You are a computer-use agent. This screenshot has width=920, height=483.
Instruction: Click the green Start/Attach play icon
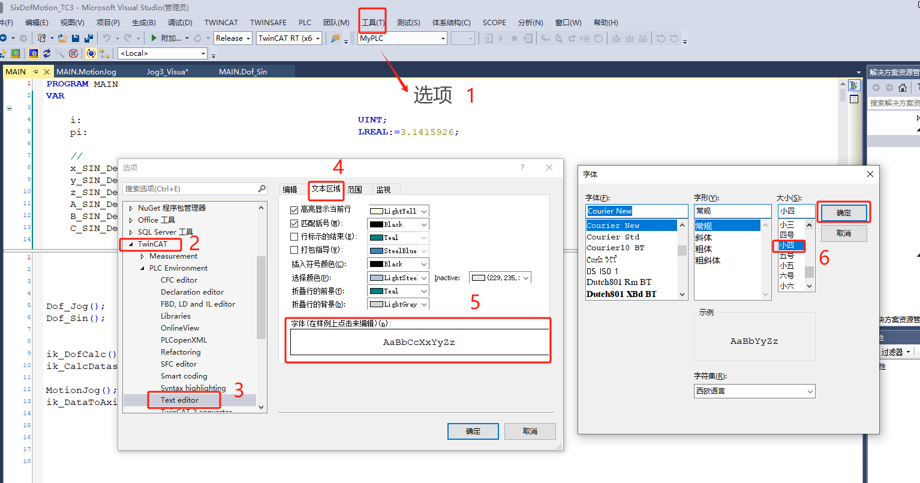(154, 38)
